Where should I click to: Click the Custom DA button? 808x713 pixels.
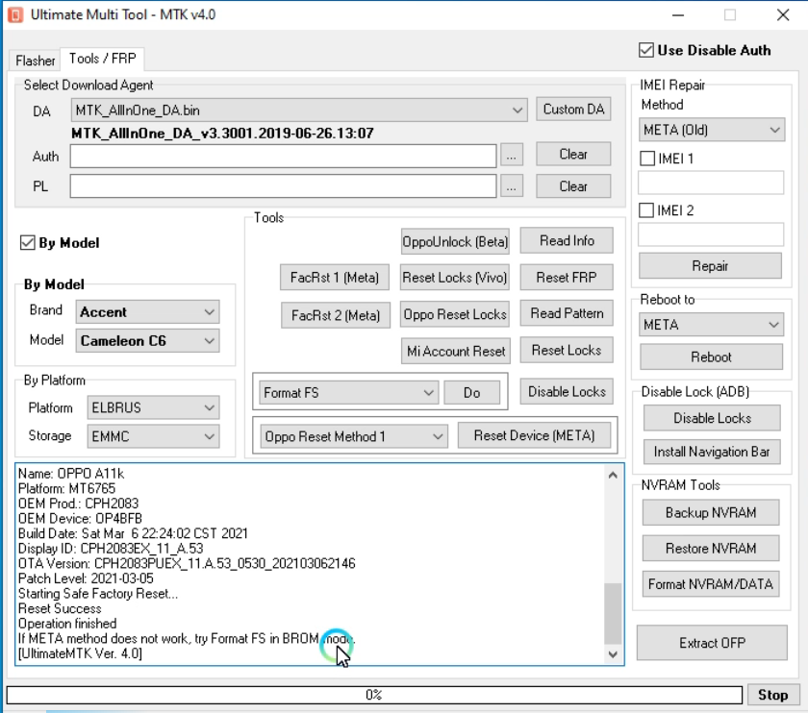click(x=573, y=110)
